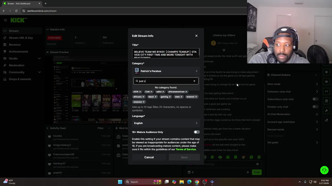The image size is (332, 186).
Task: Click the category search input field
Action: tap(165, 81)
